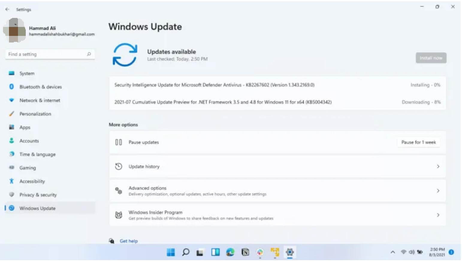
Task: Select System in the sidebar
Action: point(27,74)
